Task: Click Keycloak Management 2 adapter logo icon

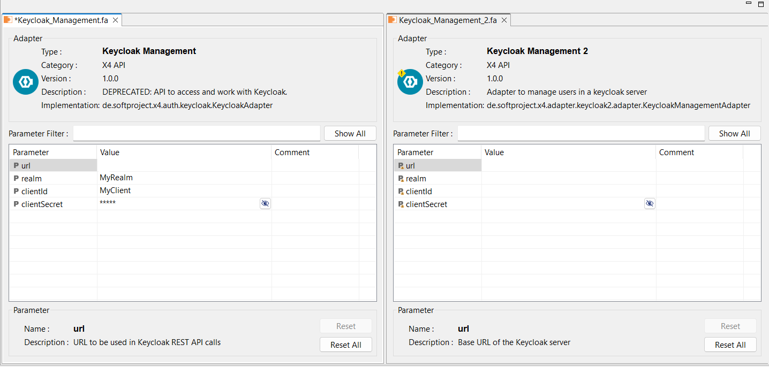Action: click(x=410, y=82)
